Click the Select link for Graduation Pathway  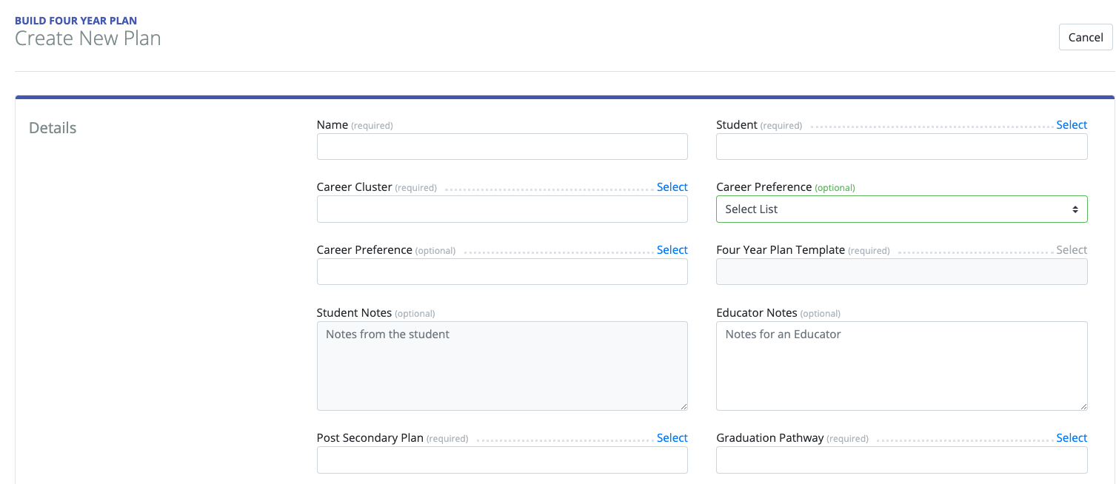pyautogui.click(x=1072, y=438)
